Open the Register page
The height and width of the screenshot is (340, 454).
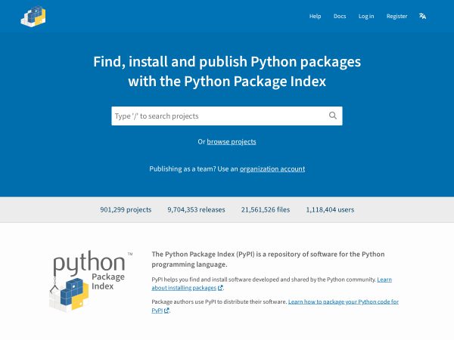(396, 16)
